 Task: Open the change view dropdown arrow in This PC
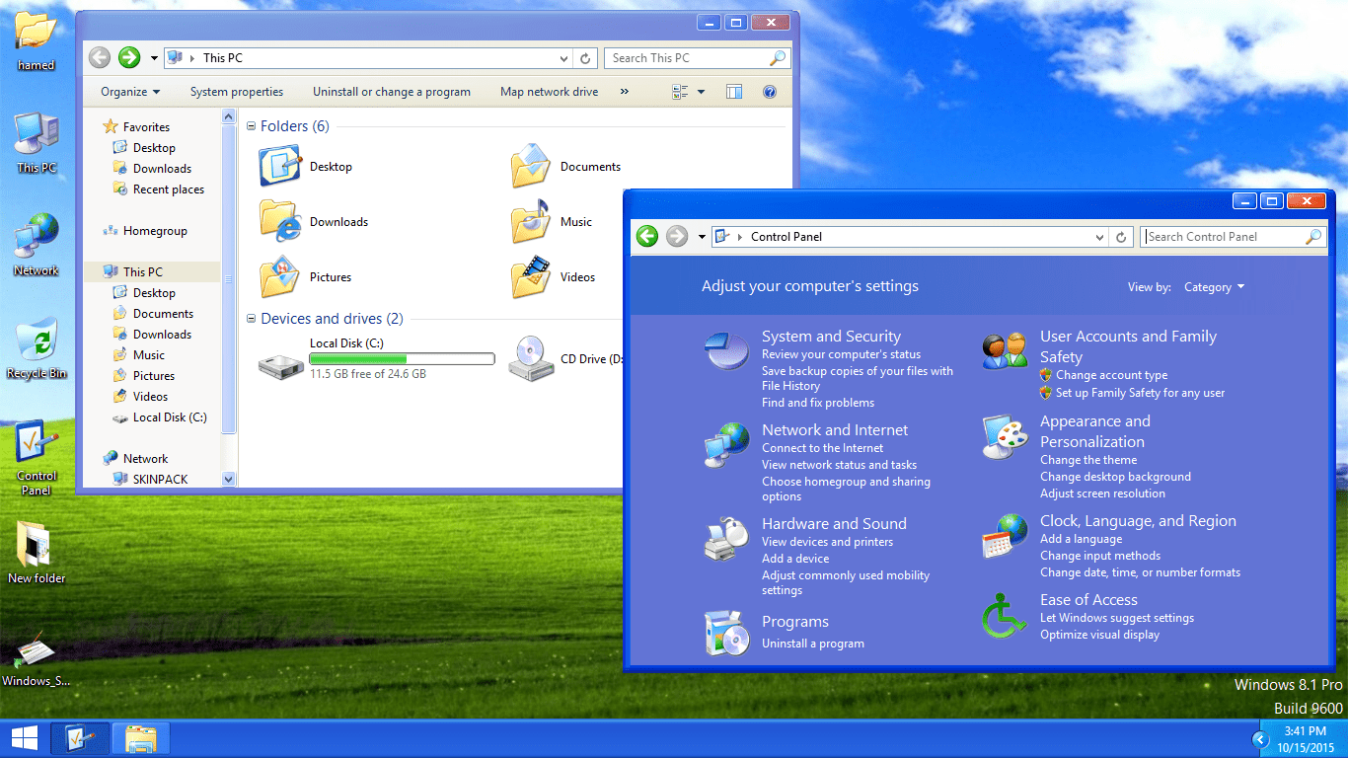pos(702,92)
